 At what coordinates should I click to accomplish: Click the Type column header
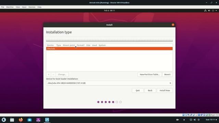pyautogui.click(x=59, y=45)
